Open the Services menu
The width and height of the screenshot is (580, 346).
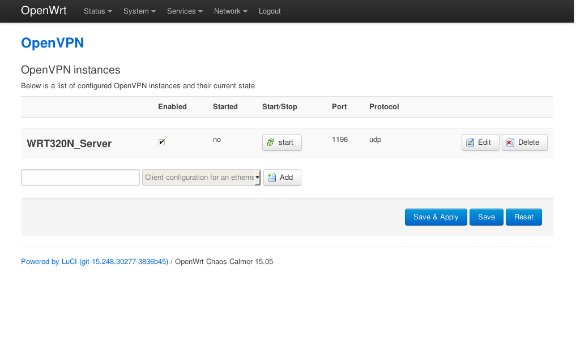(x=184, y=11)
